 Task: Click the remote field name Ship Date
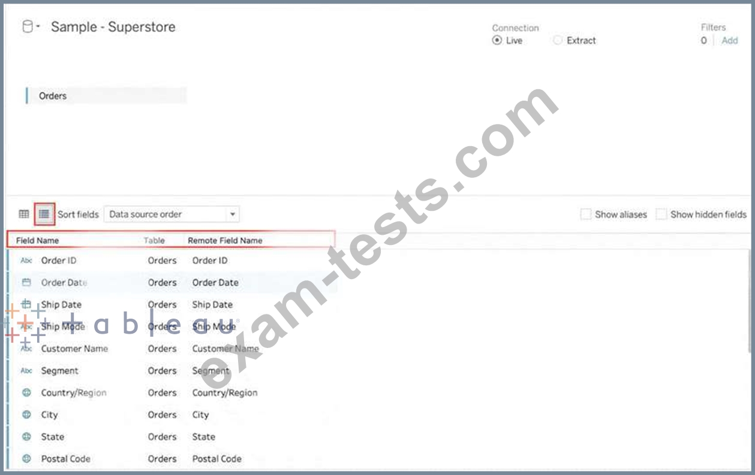[x=212, y=304]
